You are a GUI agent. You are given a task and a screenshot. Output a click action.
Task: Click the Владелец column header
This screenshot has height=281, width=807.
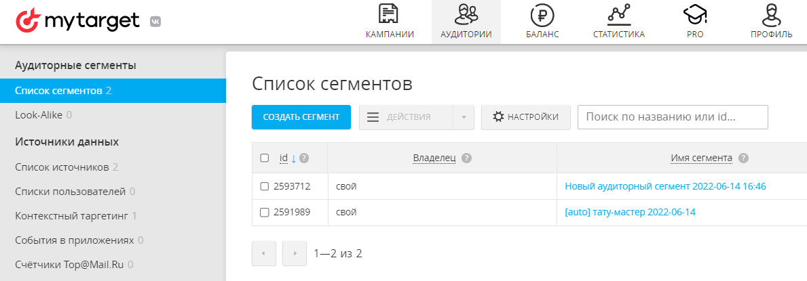pos(434,158)
